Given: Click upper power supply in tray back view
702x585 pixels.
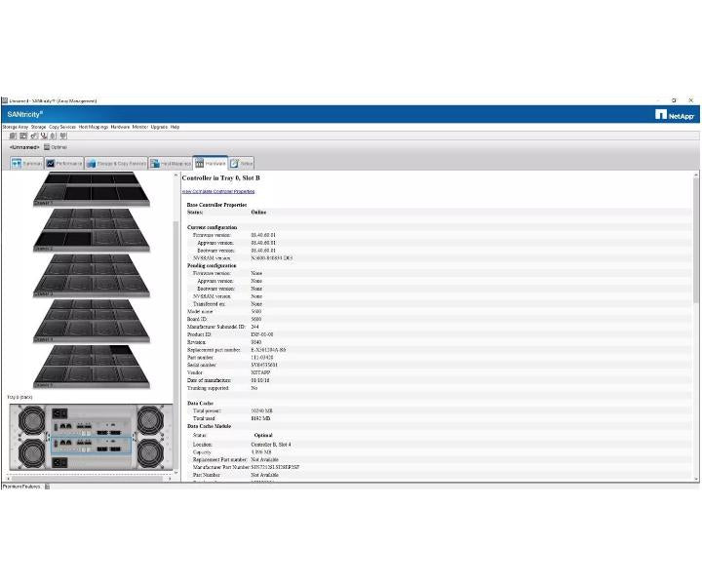Looking at the screenshot, I should click(59, 413).
